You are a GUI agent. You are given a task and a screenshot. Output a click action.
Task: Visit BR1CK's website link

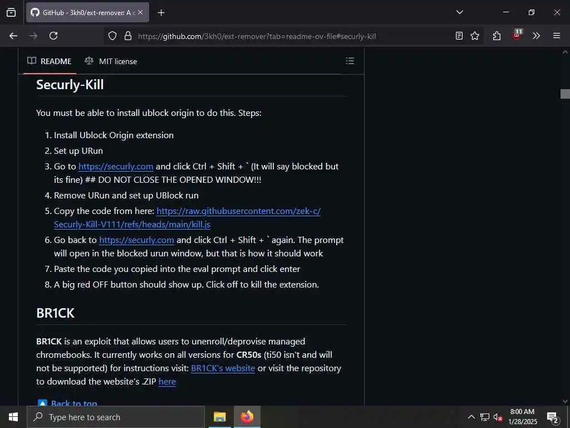pyautogui.click(x=223, y=368)
